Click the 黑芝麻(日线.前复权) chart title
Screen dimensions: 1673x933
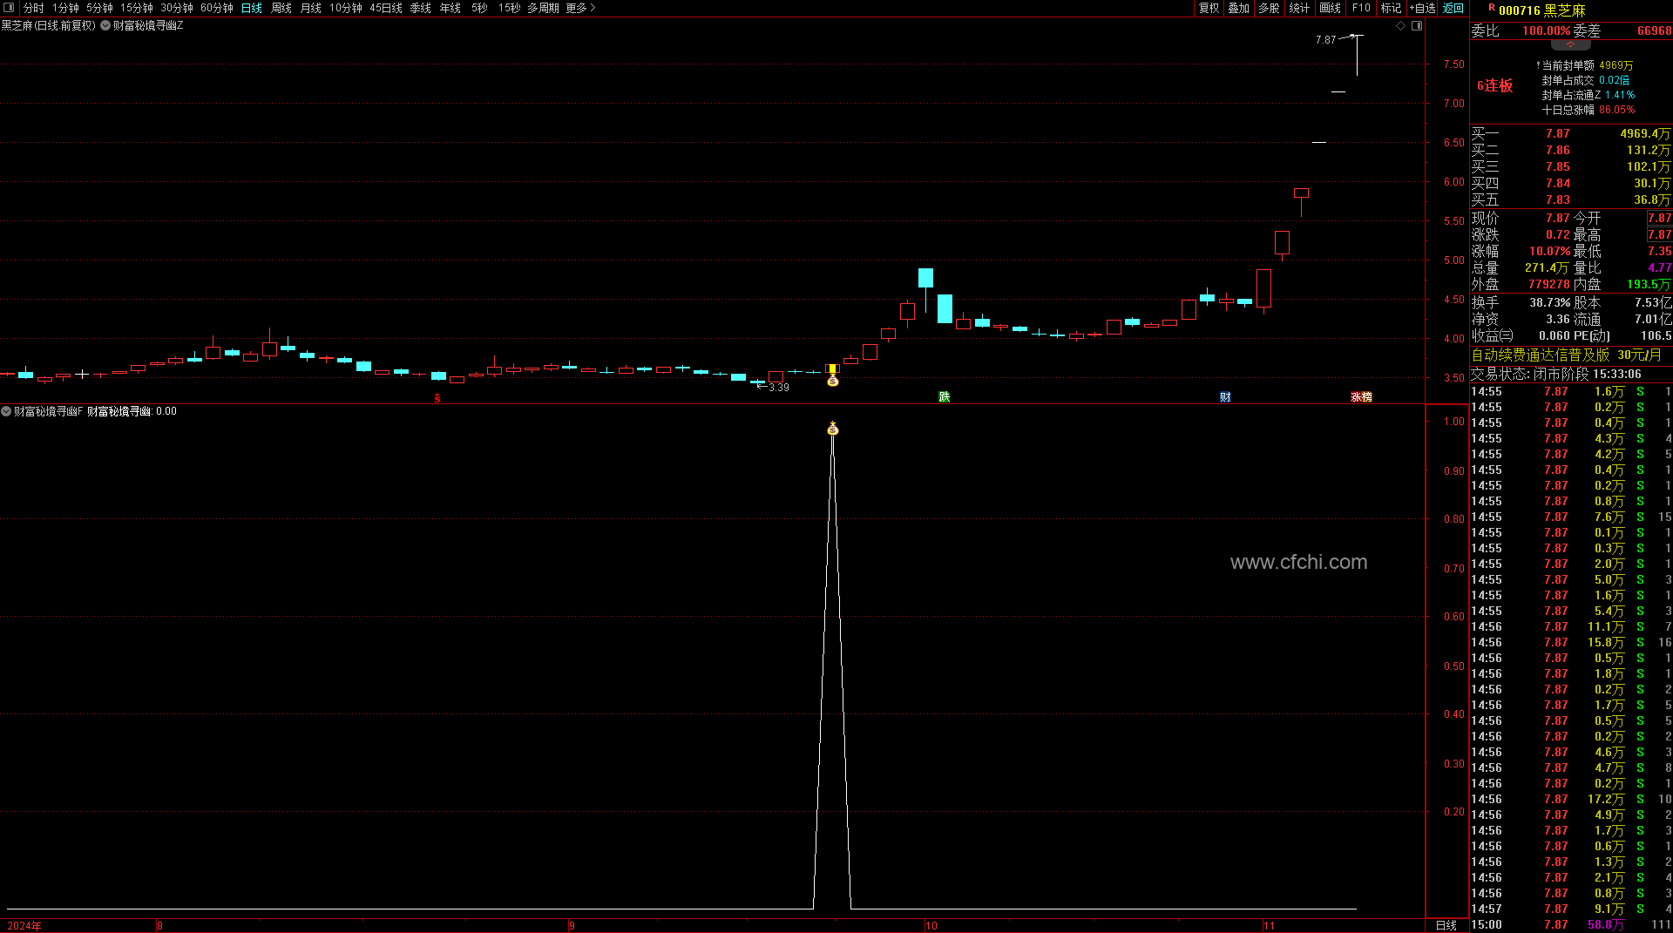[49, 26]
